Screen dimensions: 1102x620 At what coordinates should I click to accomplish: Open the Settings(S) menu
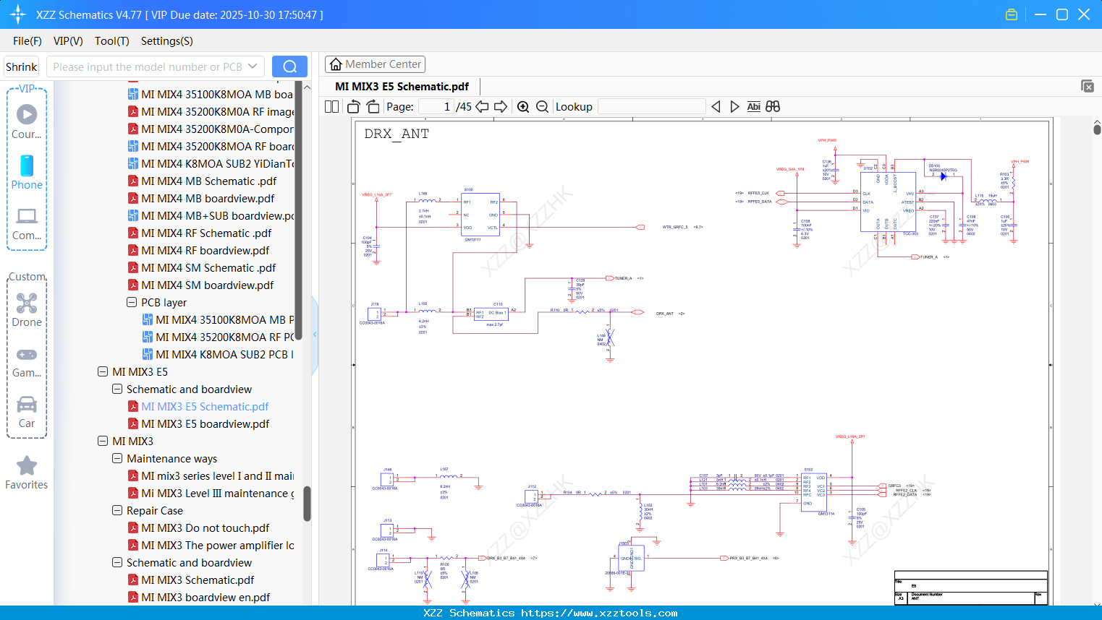(x=166, y=41)
